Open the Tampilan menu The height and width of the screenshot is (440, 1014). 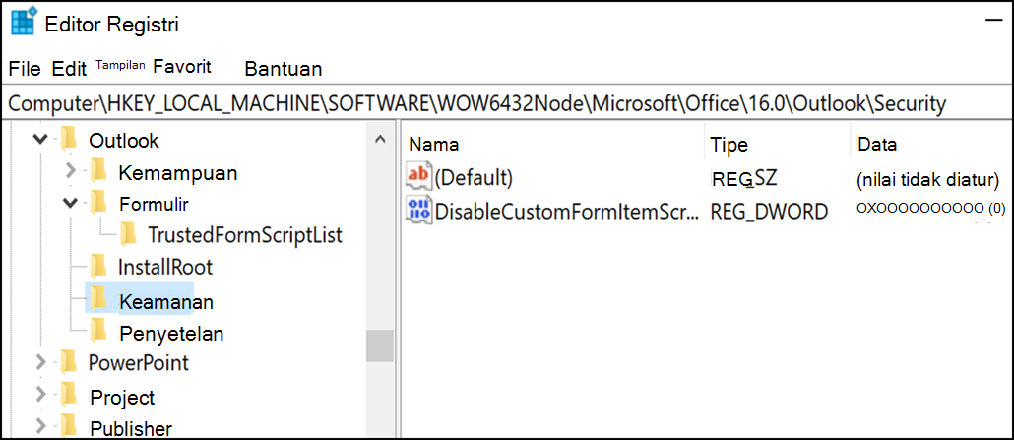click(x=121, y=65)
